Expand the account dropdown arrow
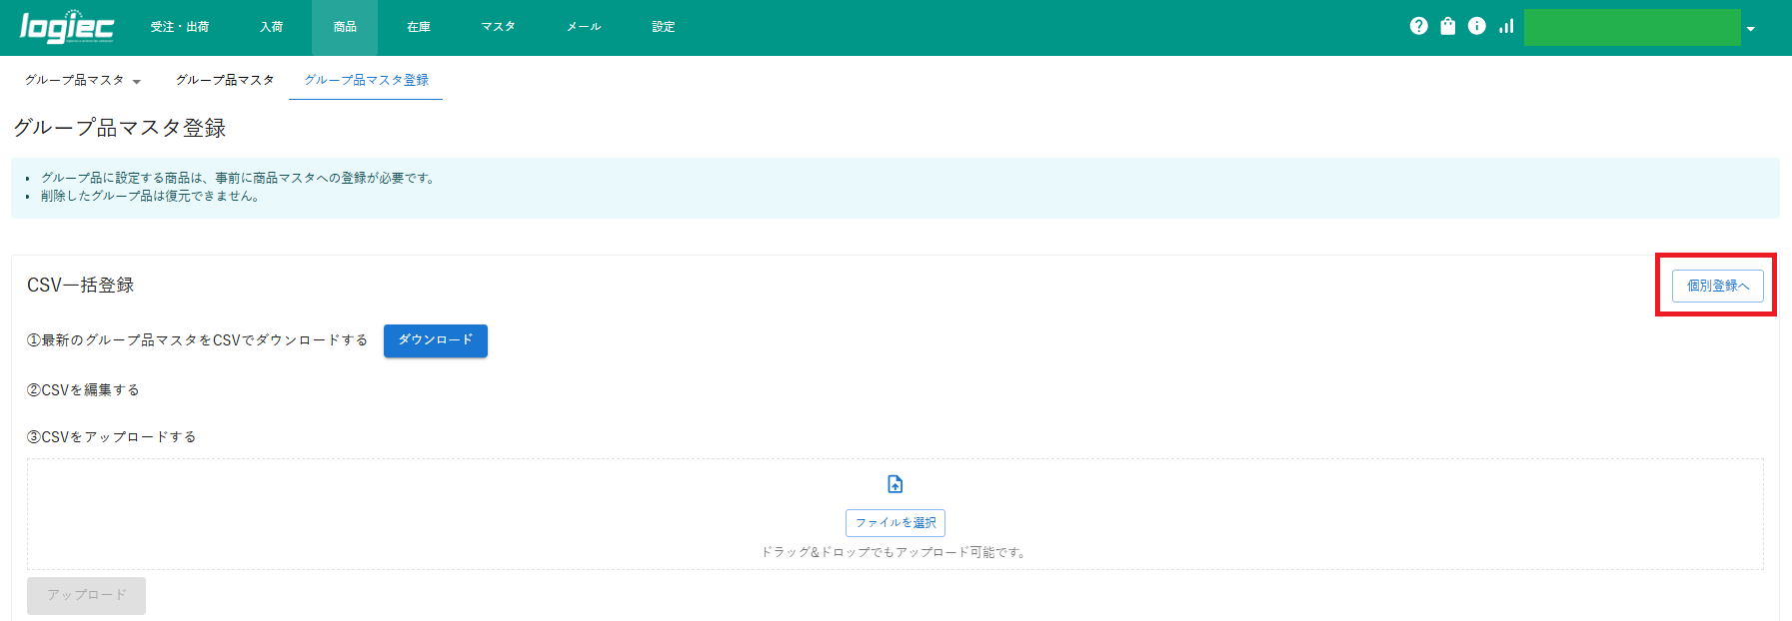The height and width of the screenshot is (621, 1792). [x=1750, y=29]
